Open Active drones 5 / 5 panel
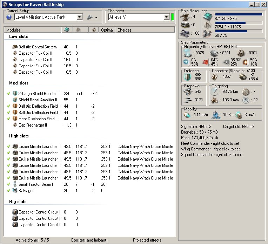This screenshot has height=244, width=268. (32, 240)
